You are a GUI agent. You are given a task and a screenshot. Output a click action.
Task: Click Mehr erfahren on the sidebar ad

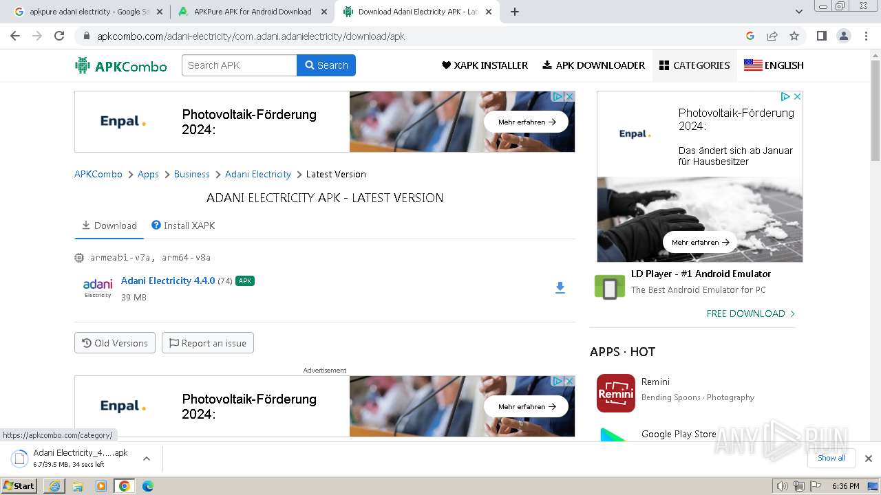[x=700, y=242]
